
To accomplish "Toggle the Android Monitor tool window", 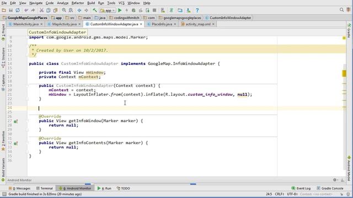I will (75, 188).
